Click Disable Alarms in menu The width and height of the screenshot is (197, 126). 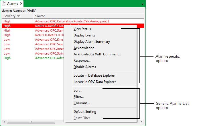pos(85,67)
